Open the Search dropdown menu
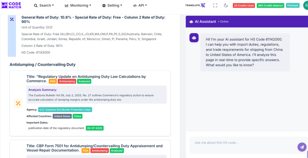The image size is (308, 158). 44,5
